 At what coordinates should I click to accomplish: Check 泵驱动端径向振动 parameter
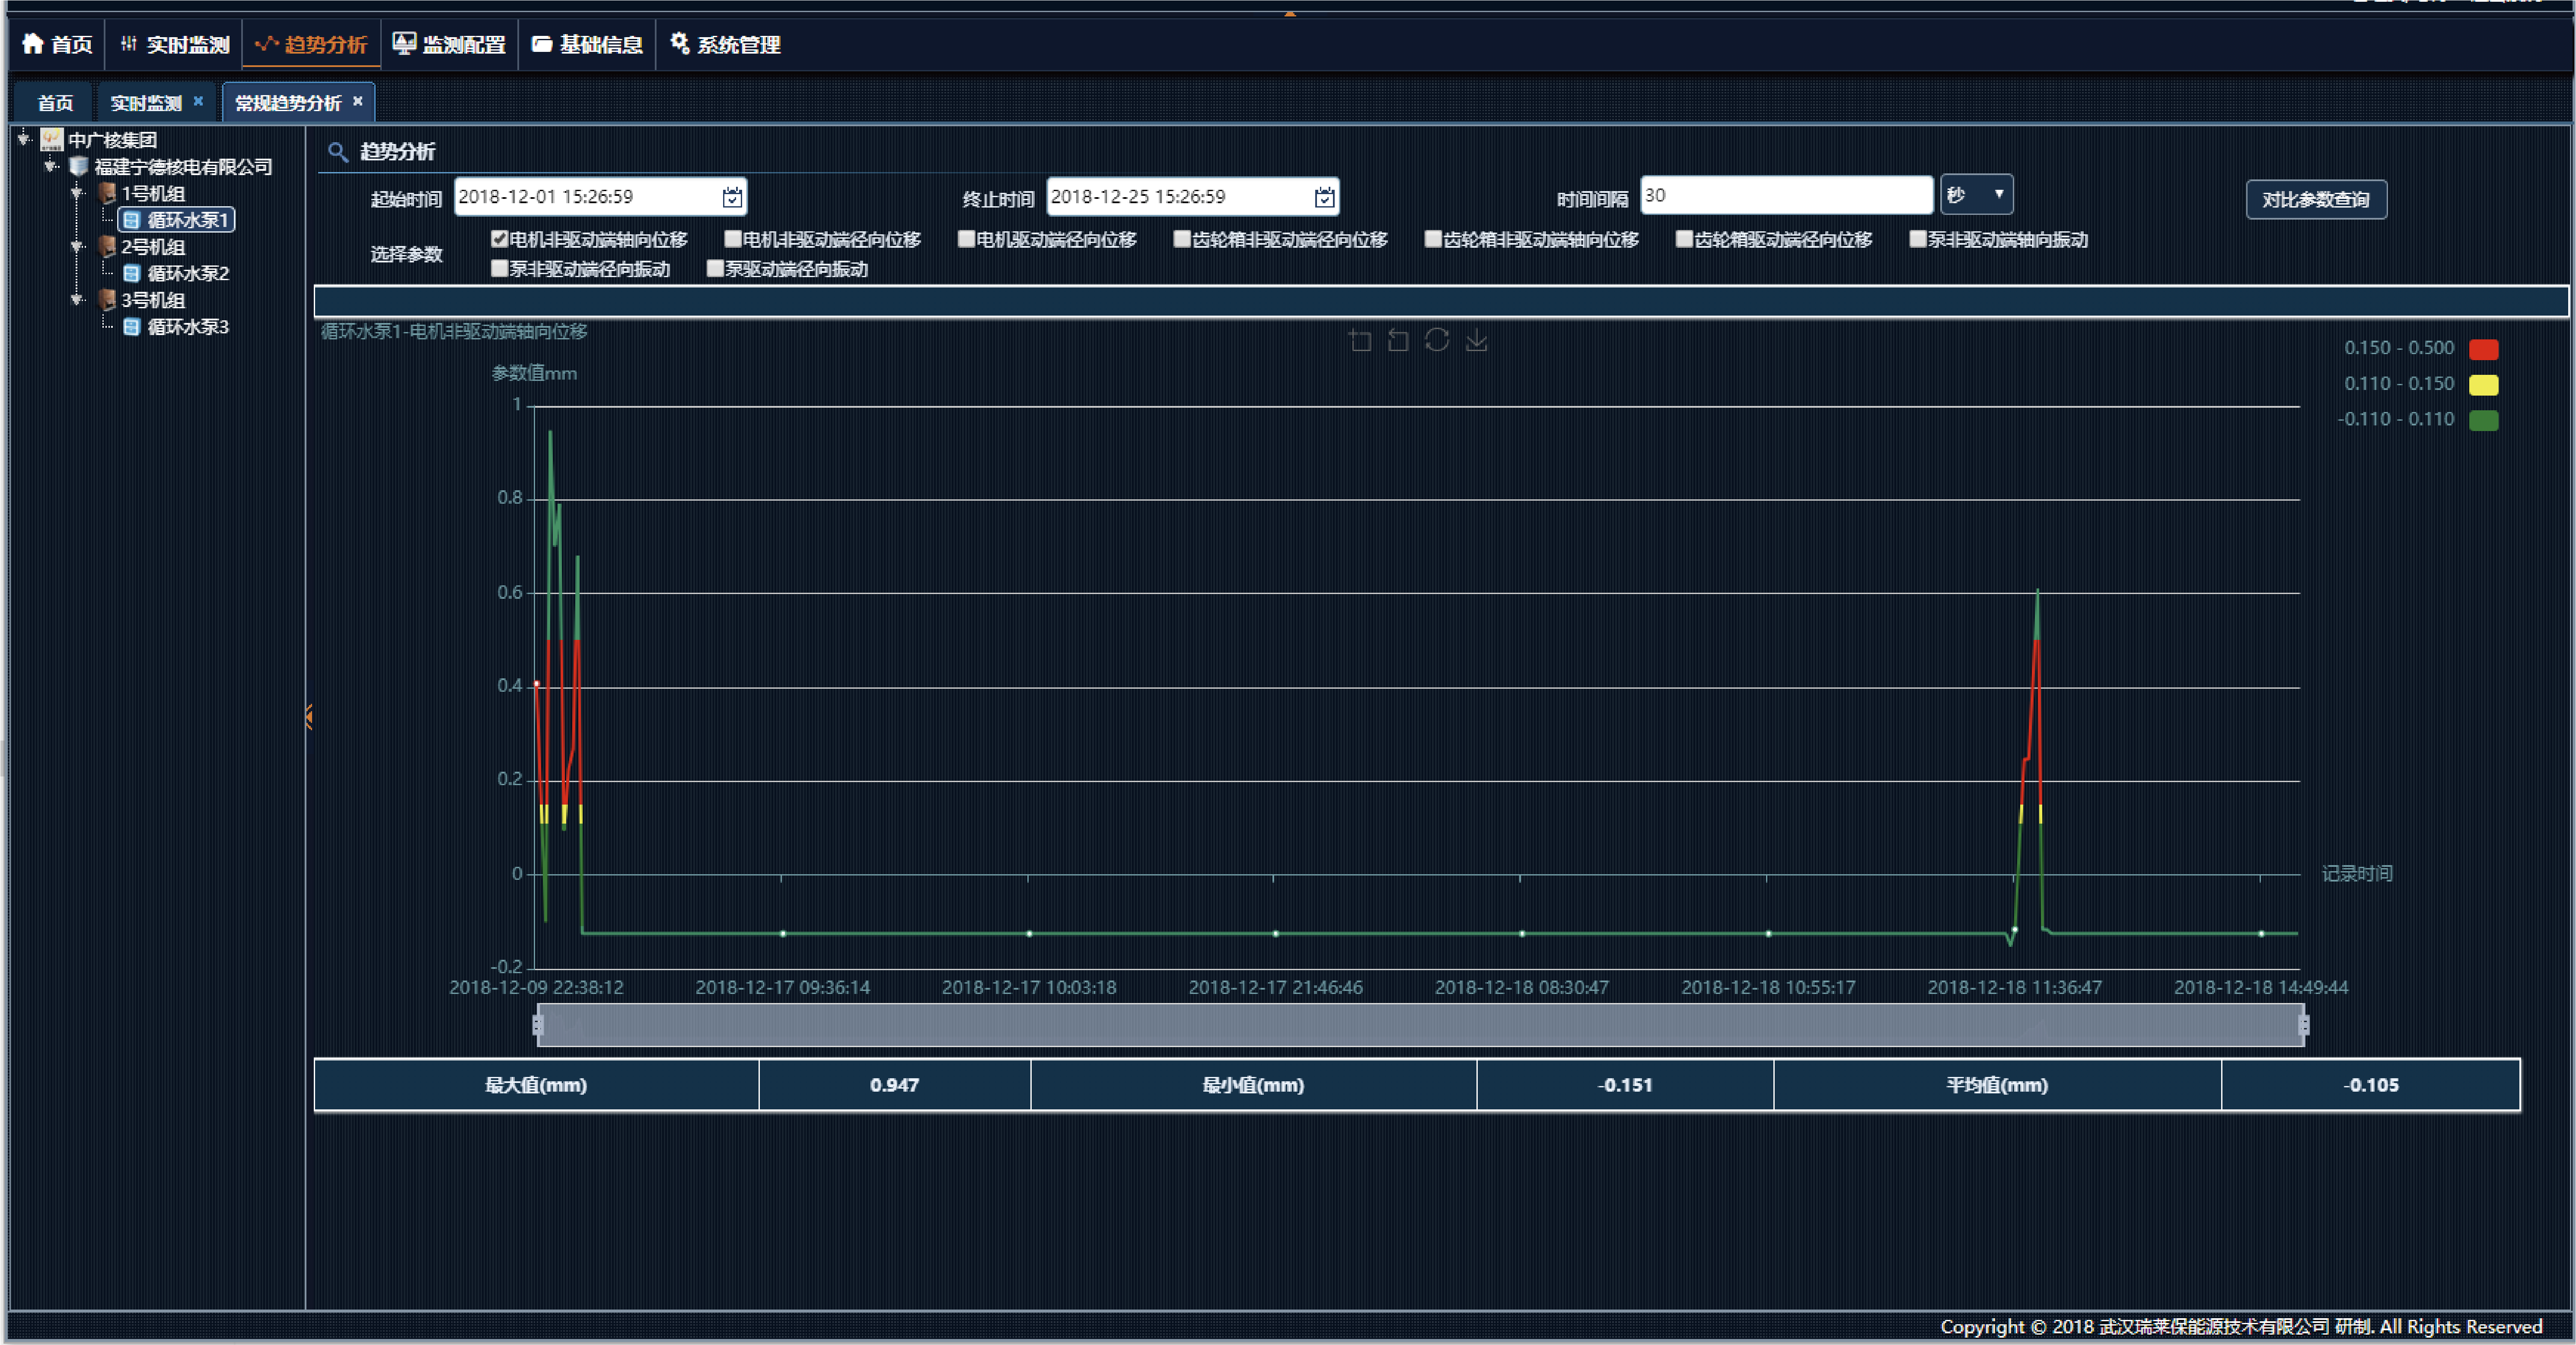click(715, 268)
